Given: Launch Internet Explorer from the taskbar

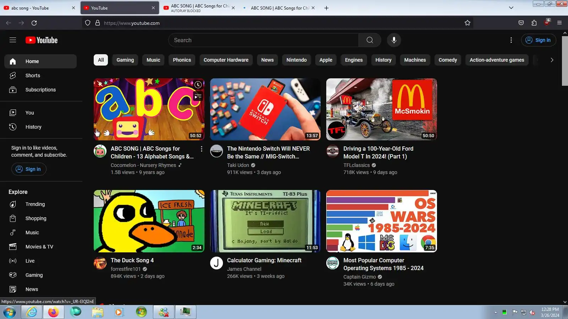Looking at the screenshot, I should (x=32, y=312).
